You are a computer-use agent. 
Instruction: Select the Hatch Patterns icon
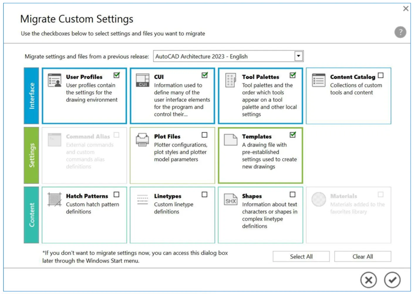(x=54, y=199)
